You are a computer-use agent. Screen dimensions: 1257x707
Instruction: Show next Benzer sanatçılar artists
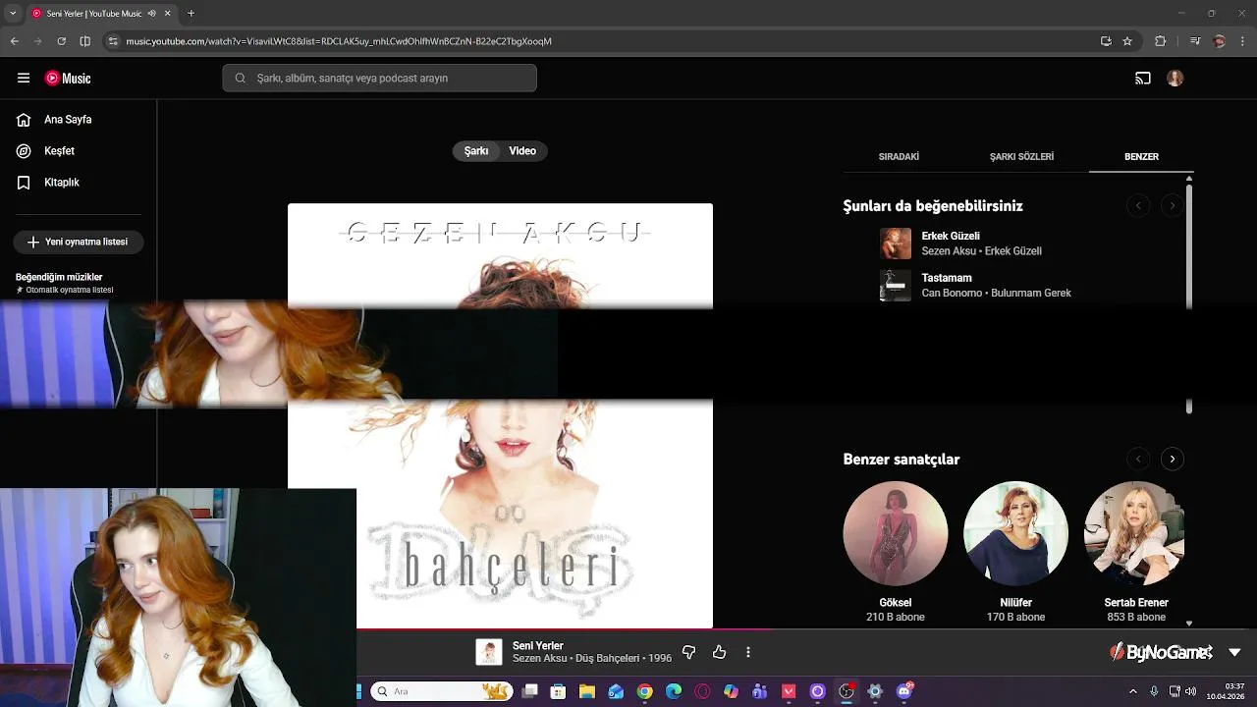pyautogui.click(x=1172, y=460)
